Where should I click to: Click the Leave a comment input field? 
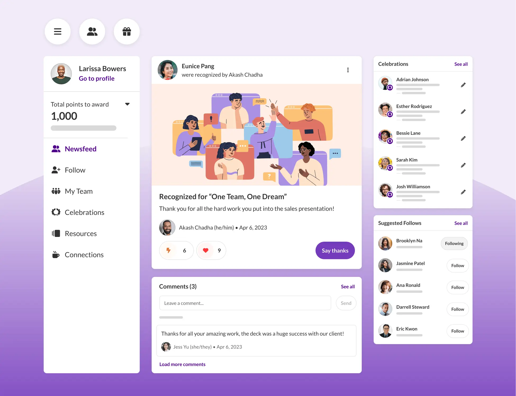click(246, 303)
